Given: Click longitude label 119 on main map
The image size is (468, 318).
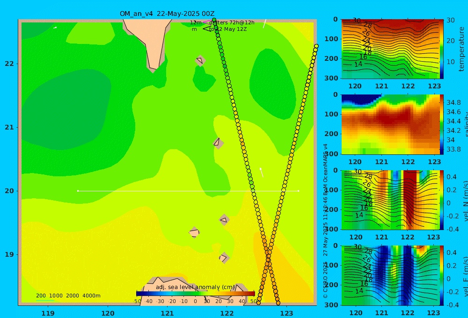Looking at the screenshot, I should click(48, 313).
